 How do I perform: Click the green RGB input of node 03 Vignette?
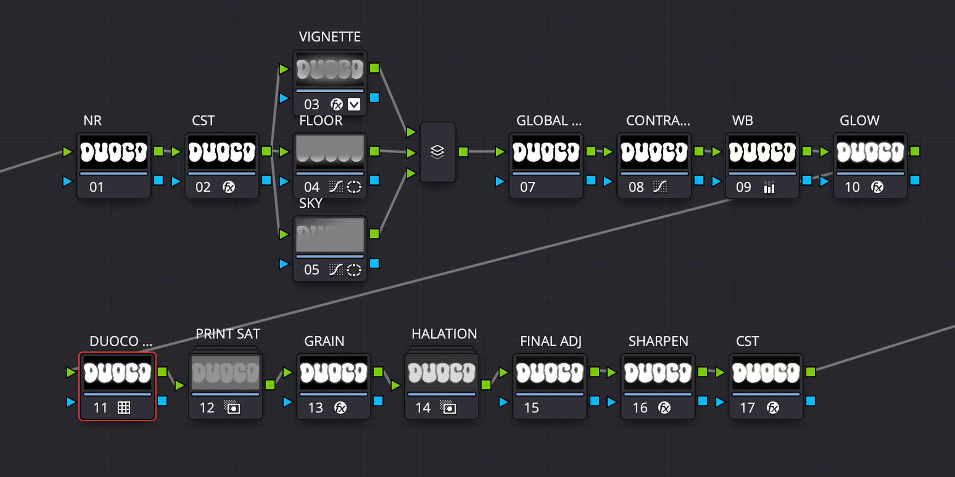point(284,69)
